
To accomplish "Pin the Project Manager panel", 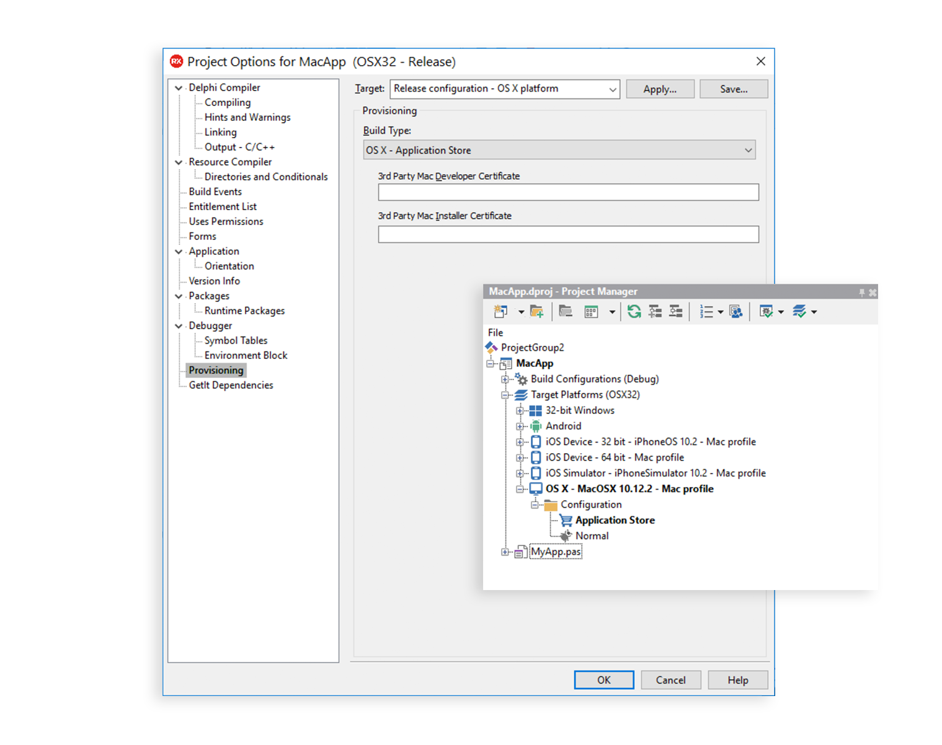I will point(861,293).
